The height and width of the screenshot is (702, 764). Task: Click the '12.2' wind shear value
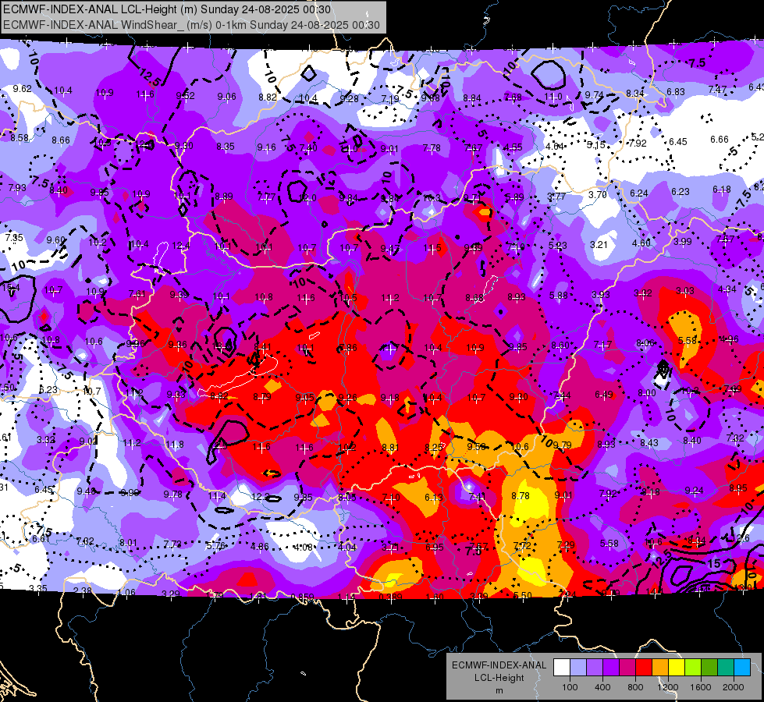pyautogui.click(x=260, y=497)
